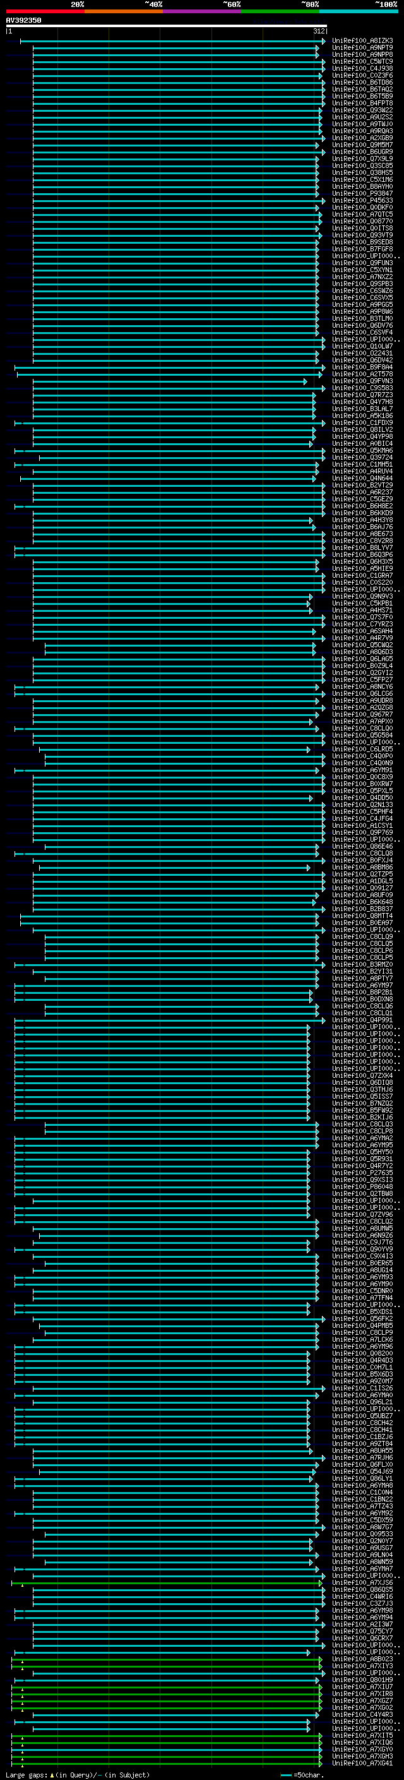404x1780 pixels.
Task: Select the UniRef100_A4HS71 label
Action: pos(362,610)
